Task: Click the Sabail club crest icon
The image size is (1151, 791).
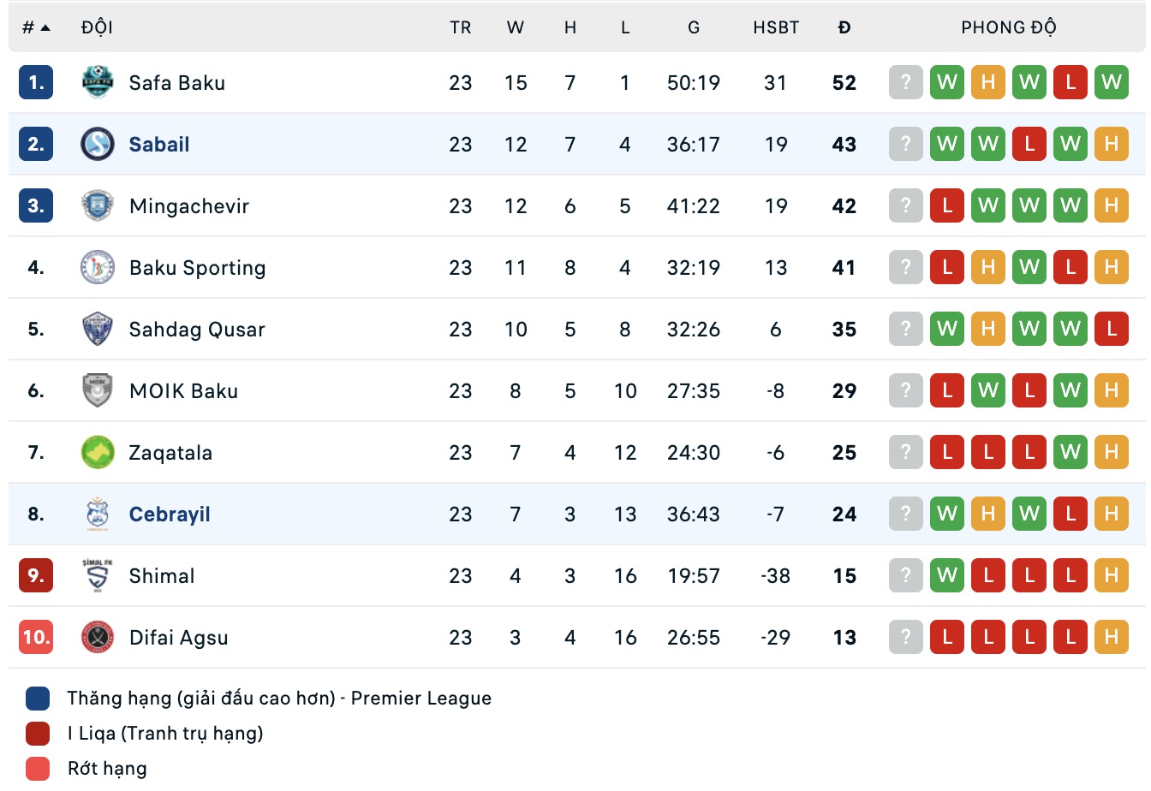Action: click(98, 144)
